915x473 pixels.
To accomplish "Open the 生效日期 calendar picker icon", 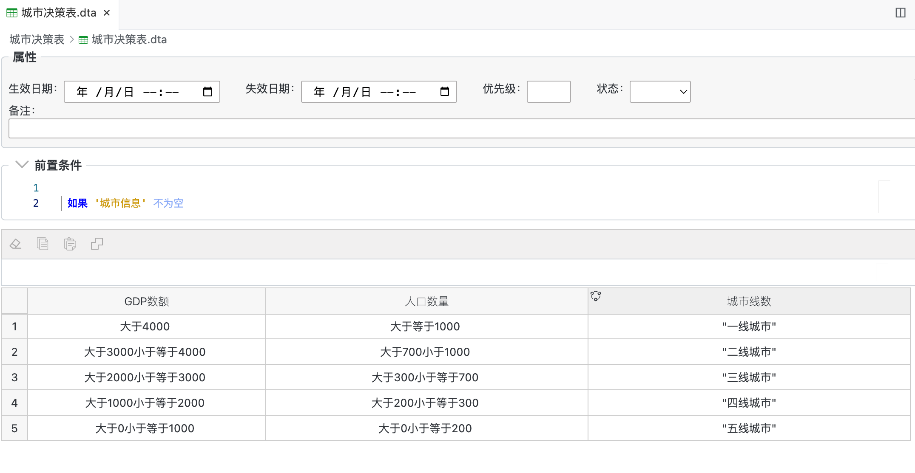I will point(207,92).
